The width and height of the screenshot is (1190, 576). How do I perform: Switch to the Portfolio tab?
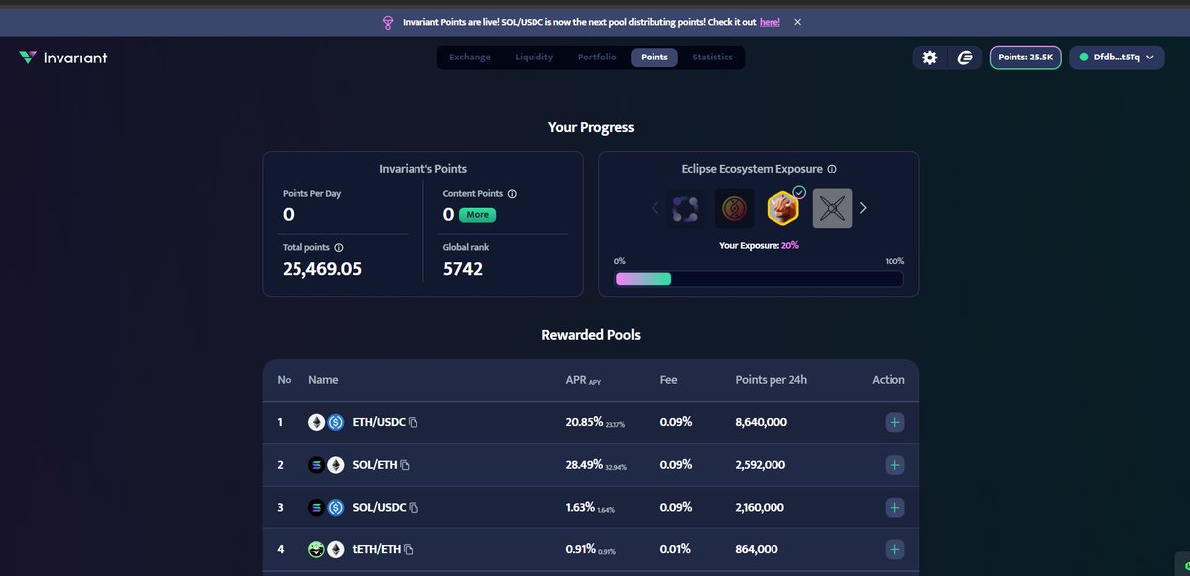(597, 58)
